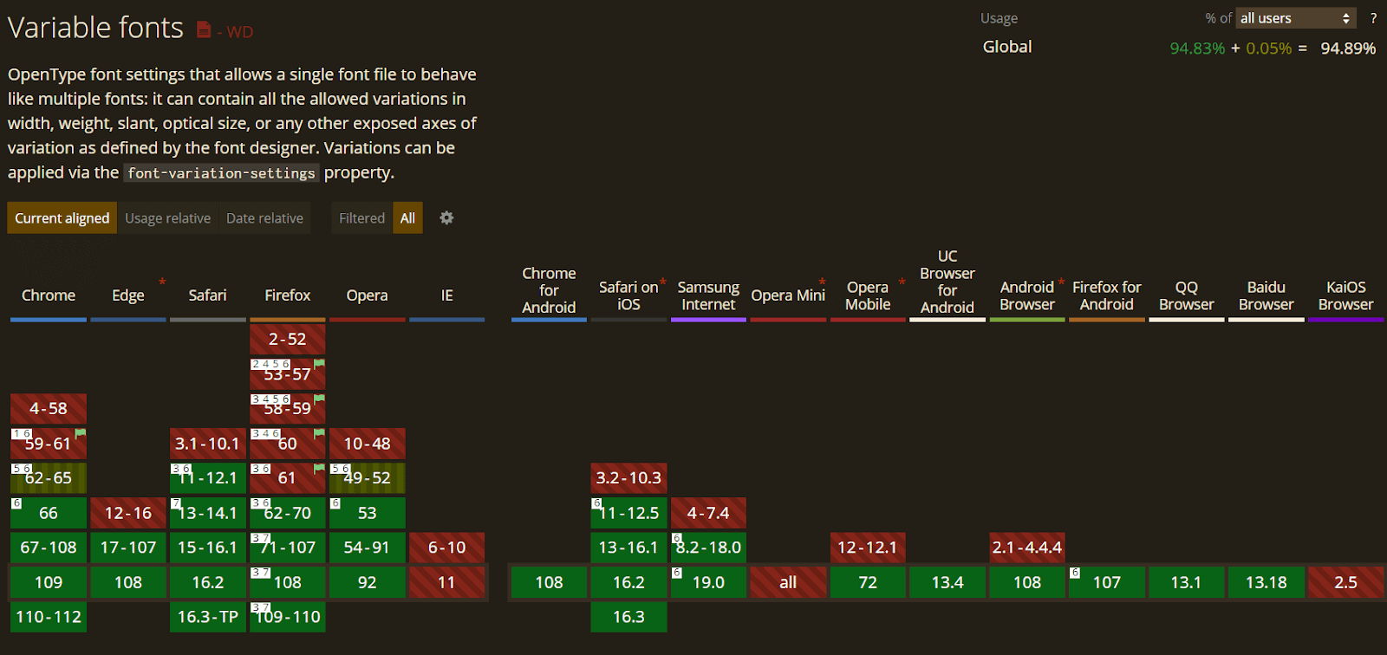This screenshot has width=1387, height=655.
Task: Click the Edge column header
Action: coord(128,295)
